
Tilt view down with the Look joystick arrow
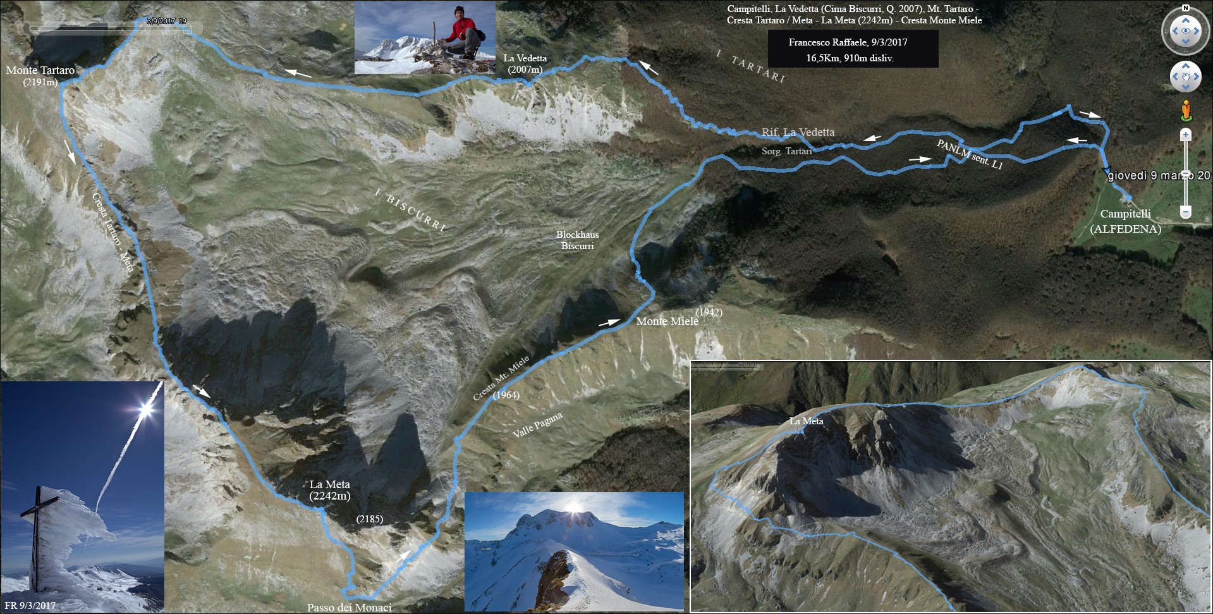[1186, 42]
